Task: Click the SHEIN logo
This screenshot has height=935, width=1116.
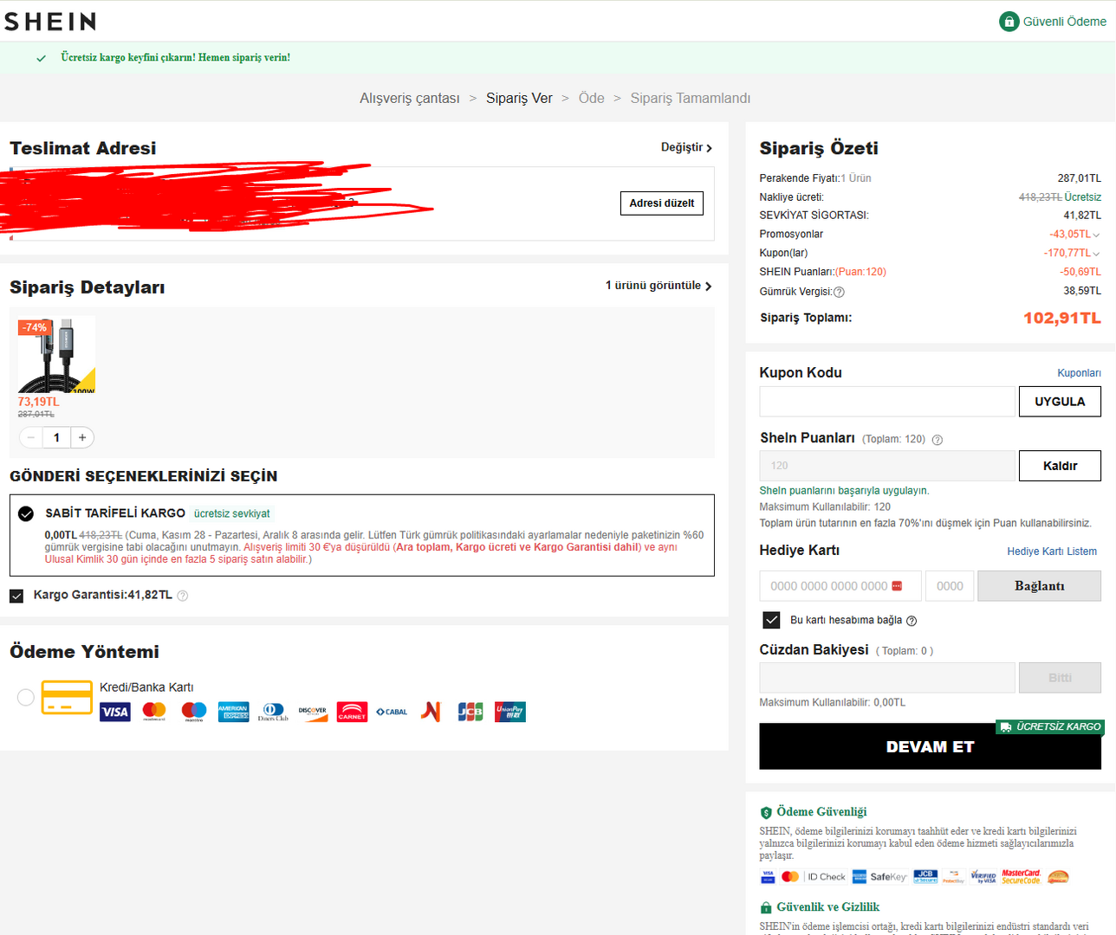Action: pyautogui.click(x=50, y=22)
